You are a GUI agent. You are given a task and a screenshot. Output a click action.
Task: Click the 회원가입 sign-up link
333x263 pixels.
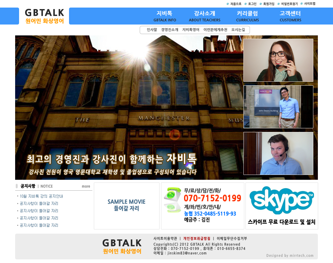[269, 4]
